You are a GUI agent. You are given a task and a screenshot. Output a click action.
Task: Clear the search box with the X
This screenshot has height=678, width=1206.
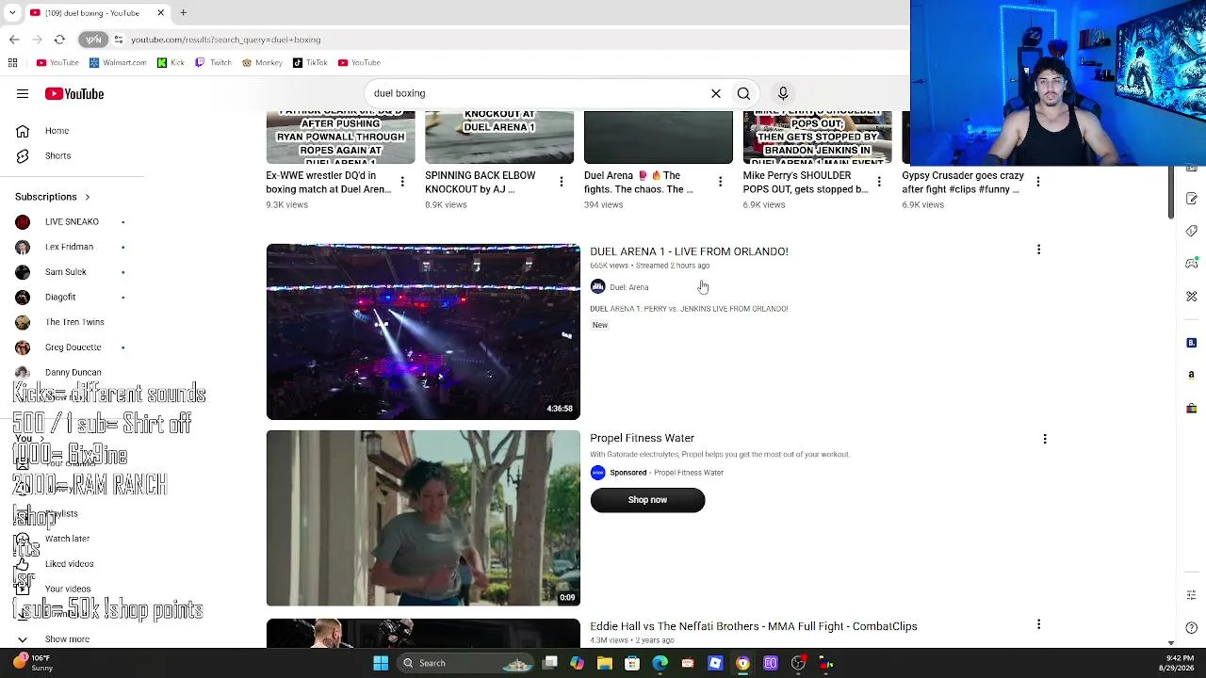pos(716,93)
